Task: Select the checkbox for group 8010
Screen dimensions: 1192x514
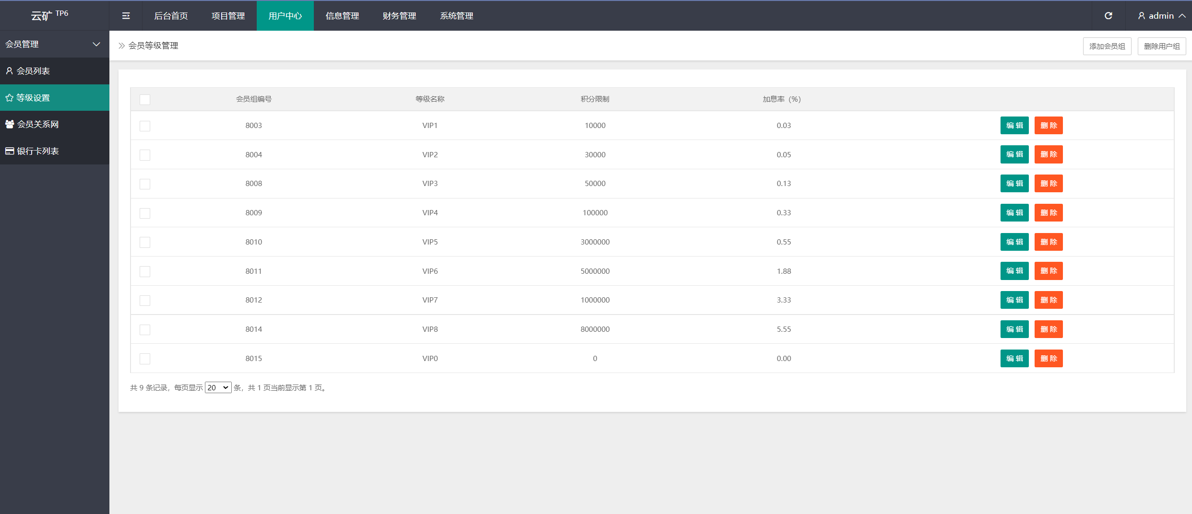Action: point(145,242)
